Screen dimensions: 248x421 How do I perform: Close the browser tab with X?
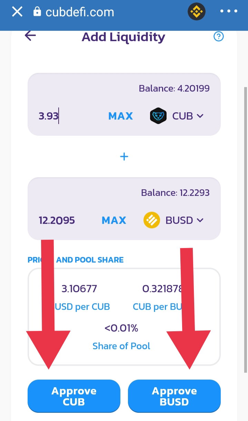tap(17, 12)
